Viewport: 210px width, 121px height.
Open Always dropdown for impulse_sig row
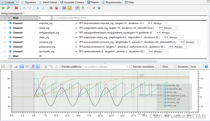(x=157, y=23)
